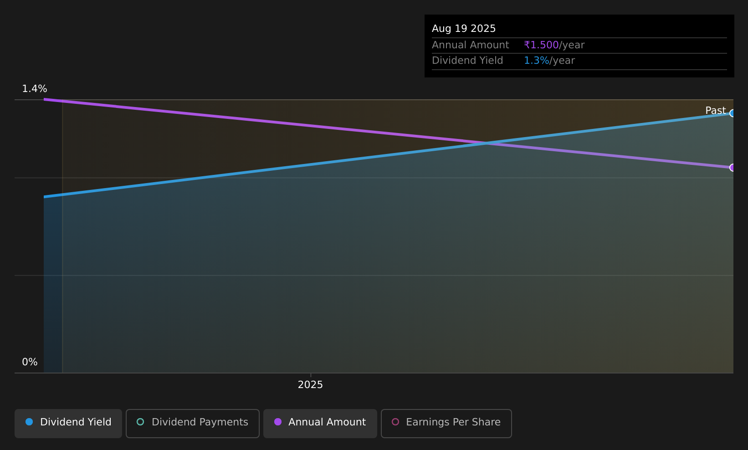Select the blue Dividend Yield end marker
Screen dimensions: 748x450
pos(733,113)
